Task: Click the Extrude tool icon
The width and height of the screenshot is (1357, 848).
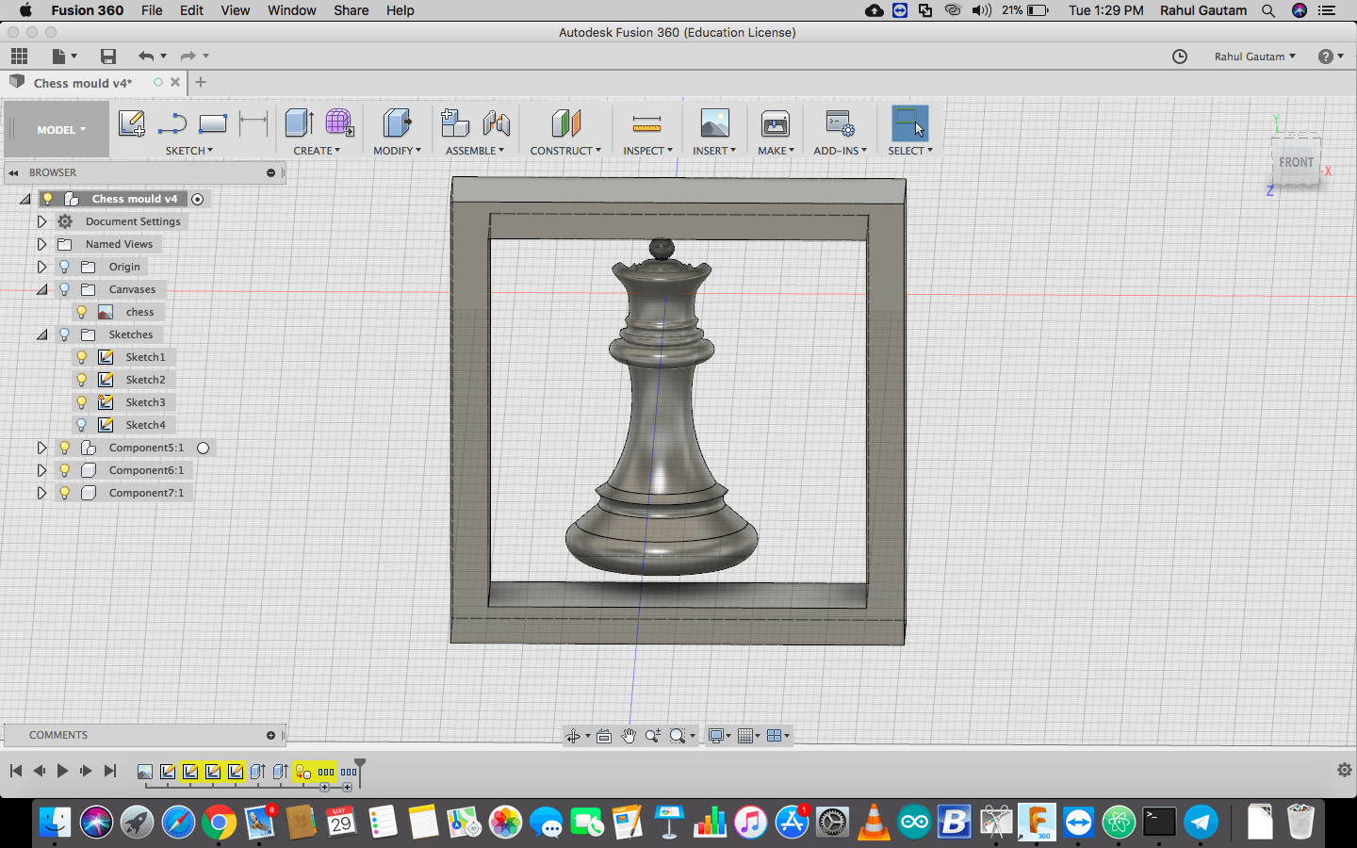Action: [x=299, y=123]
